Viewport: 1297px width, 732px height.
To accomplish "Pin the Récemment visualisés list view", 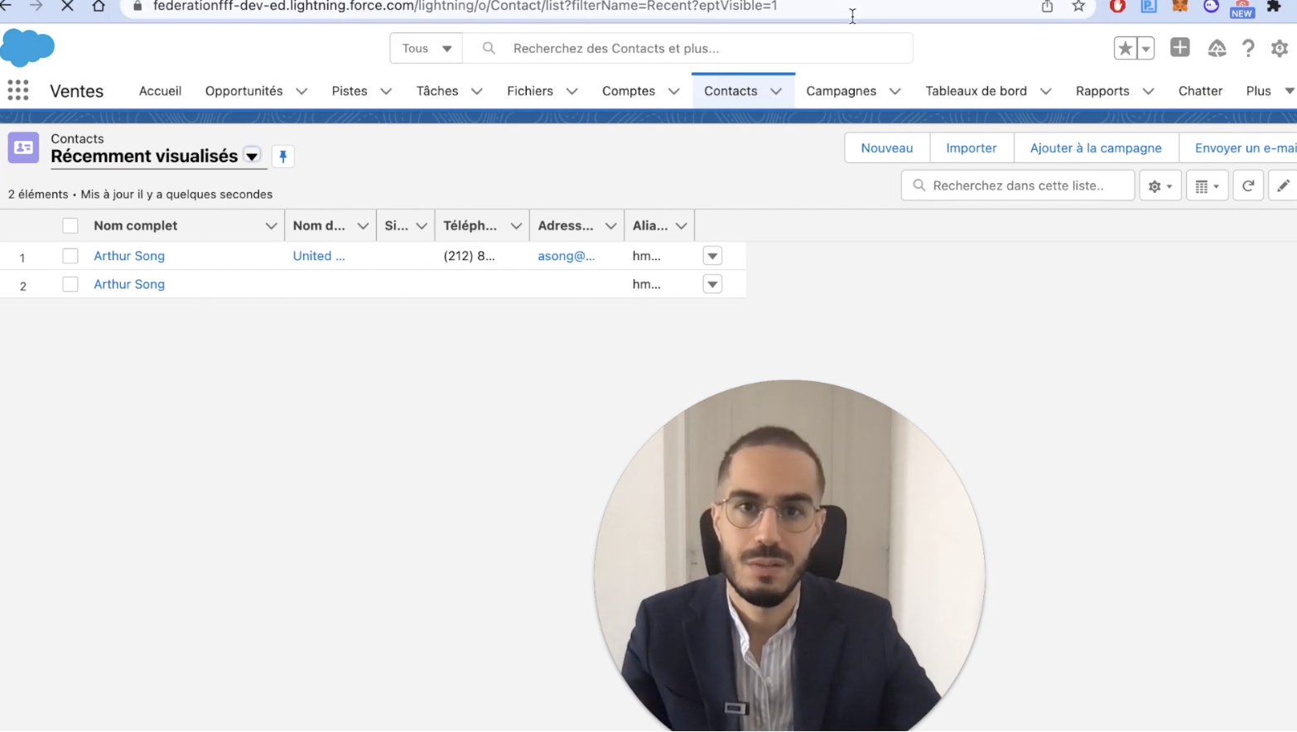I will point(283,157).
